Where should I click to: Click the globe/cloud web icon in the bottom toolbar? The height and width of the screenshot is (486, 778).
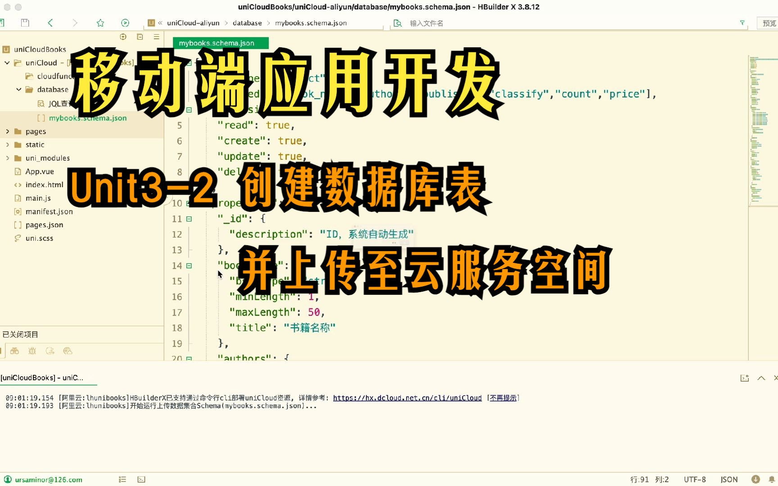coord(68,351)
